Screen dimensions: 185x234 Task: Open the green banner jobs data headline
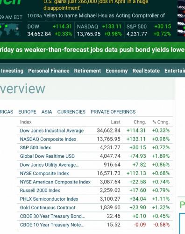[92, 50]
